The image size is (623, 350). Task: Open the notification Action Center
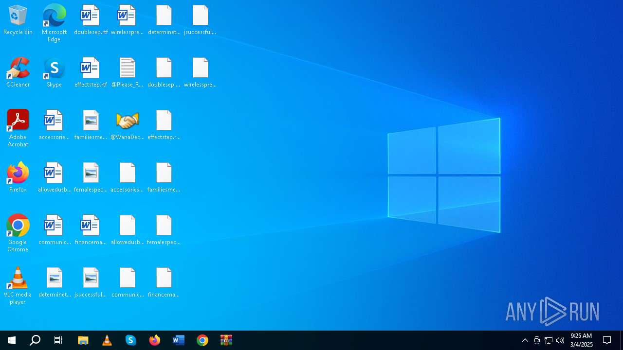click(x=607, y=340)
